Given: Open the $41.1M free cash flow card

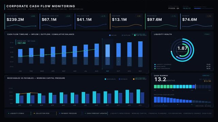Looking at the screenshot, I should 91,21.
